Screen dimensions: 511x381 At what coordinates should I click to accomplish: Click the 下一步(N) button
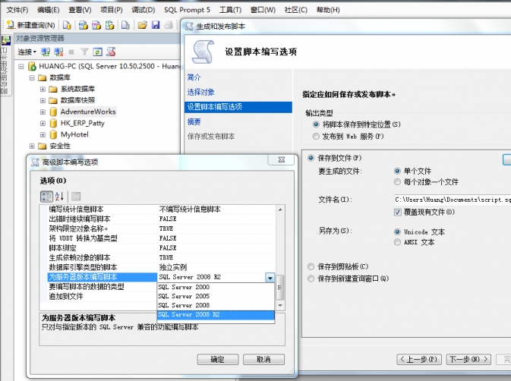[x=468, y=359]
